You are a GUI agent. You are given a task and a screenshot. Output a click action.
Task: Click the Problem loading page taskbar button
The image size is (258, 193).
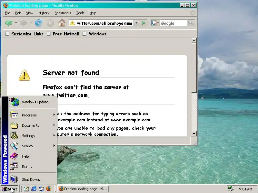click(x=83, y=189)
